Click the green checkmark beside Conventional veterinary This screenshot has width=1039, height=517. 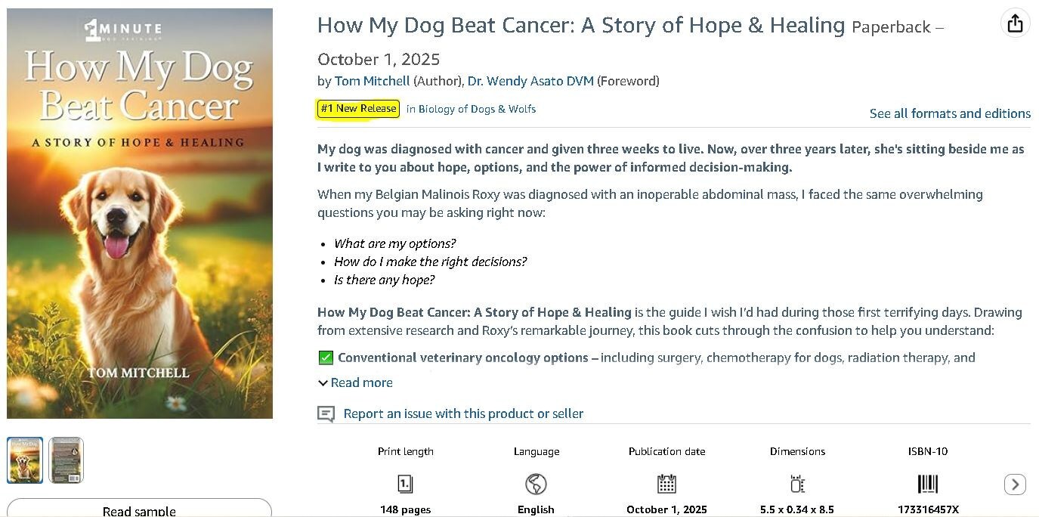pos(326,358)
